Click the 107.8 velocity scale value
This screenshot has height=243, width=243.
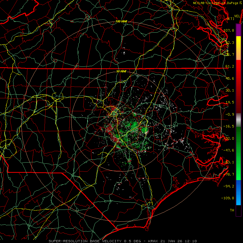(x=229, y=30)
